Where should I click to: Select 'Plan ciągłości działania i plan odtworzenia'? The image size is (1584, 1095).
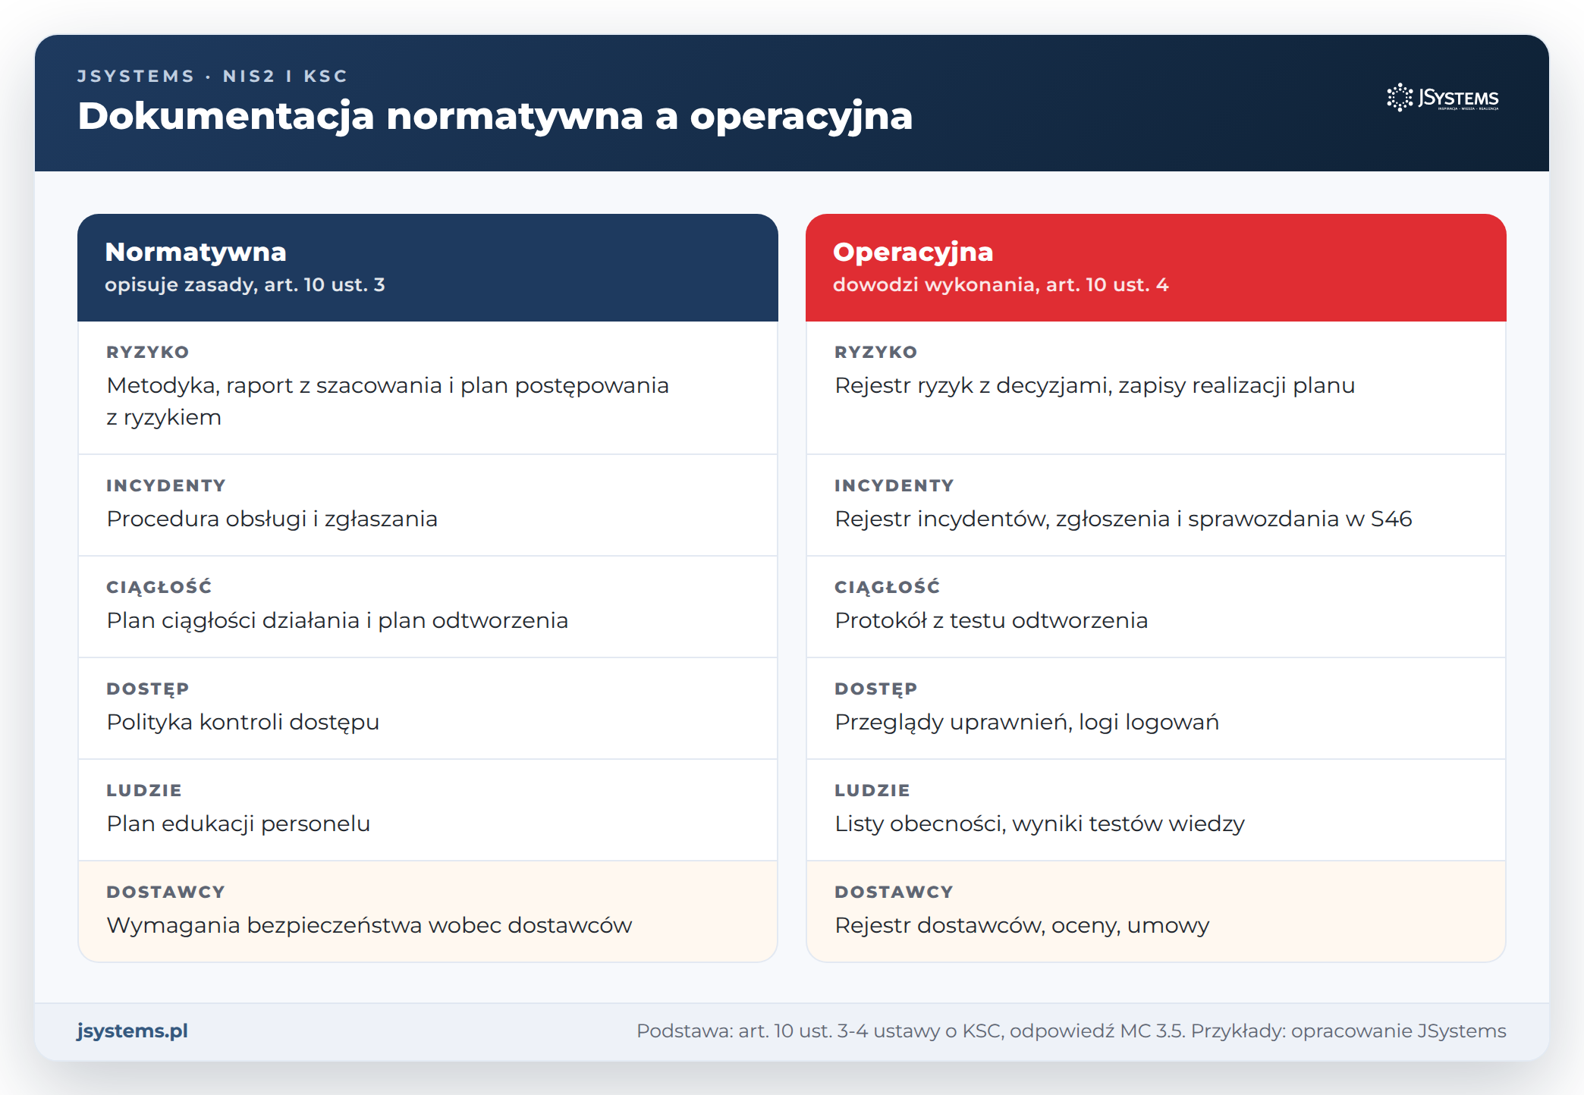[338, 620]
